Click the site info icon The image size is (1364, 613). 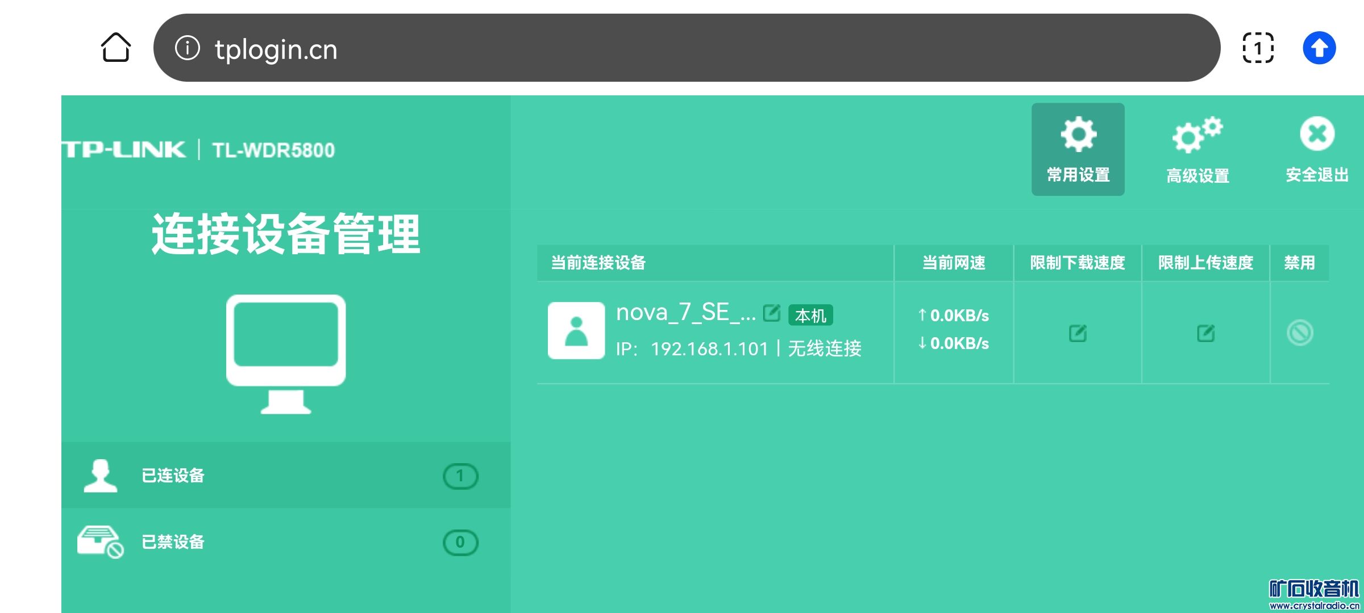(188, 48)
